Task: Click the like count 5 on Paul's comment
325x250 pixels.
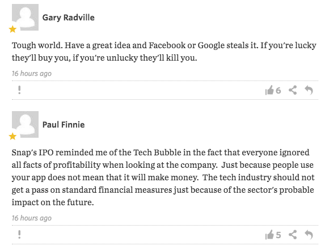Action: (278, 235)
